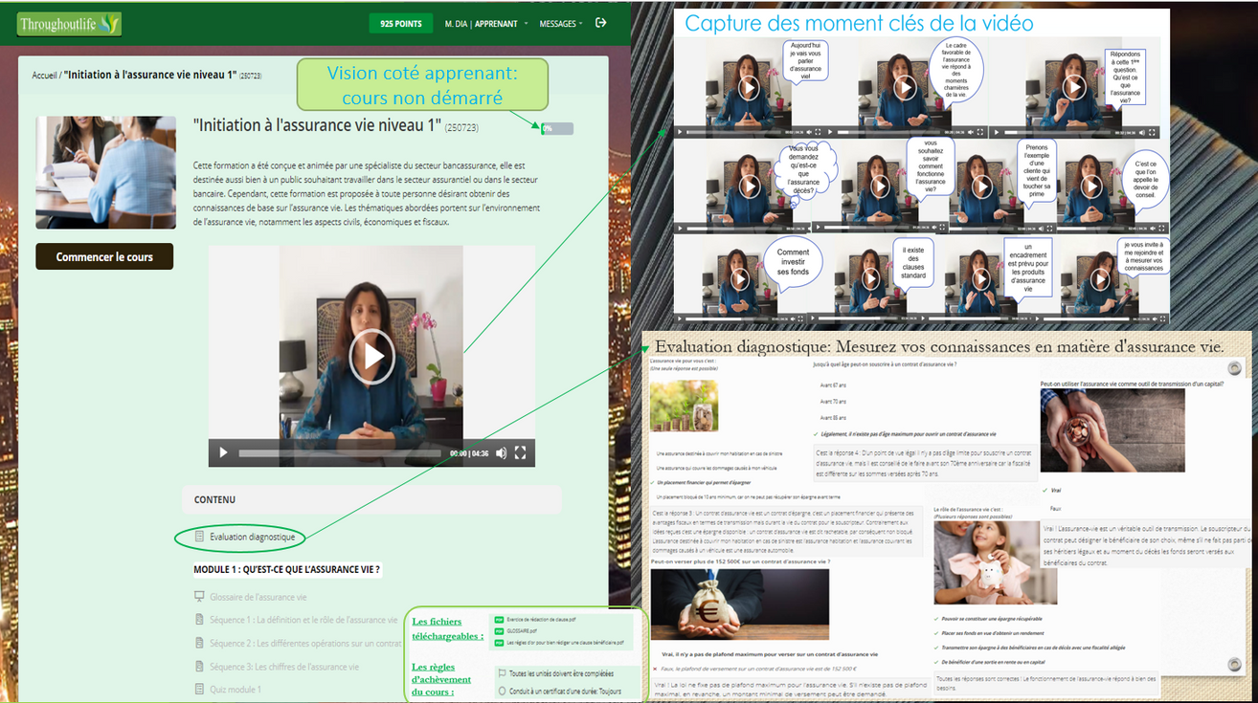Select the answer 'Avant 67 ans'
The width and height of the screenshot is (1258, 703).
(x=833, y=385)
